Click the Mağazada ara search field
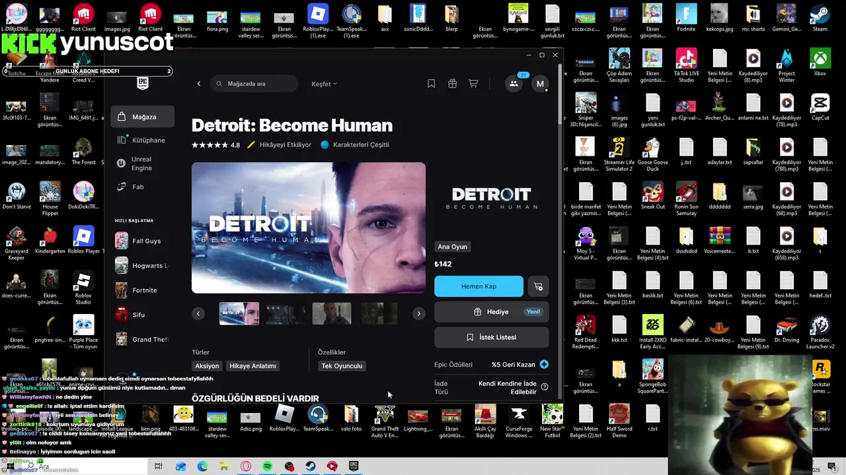The image size is (846, 475). point(255,84)
